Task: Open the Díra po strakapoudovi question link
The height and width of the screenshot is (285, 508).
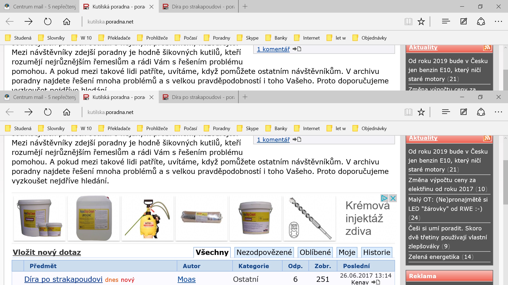Action: coord(63,279)
